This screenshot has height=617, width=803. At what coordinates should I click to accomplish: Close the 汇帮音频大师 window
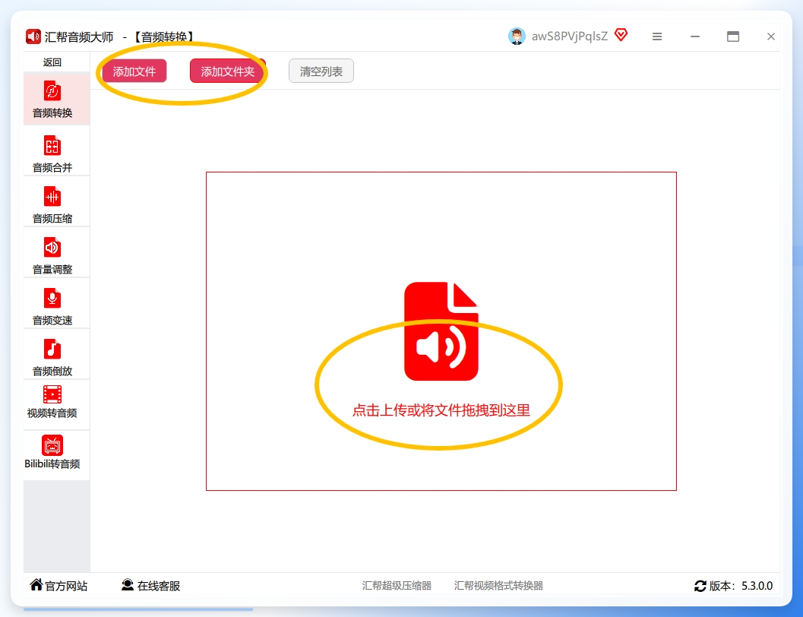pos(771,36)
